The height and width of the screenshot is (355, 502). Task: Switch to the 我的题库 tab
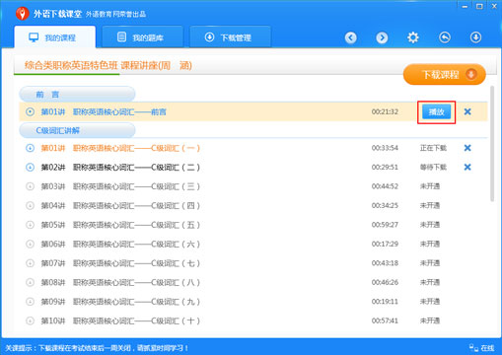point(142,37)
